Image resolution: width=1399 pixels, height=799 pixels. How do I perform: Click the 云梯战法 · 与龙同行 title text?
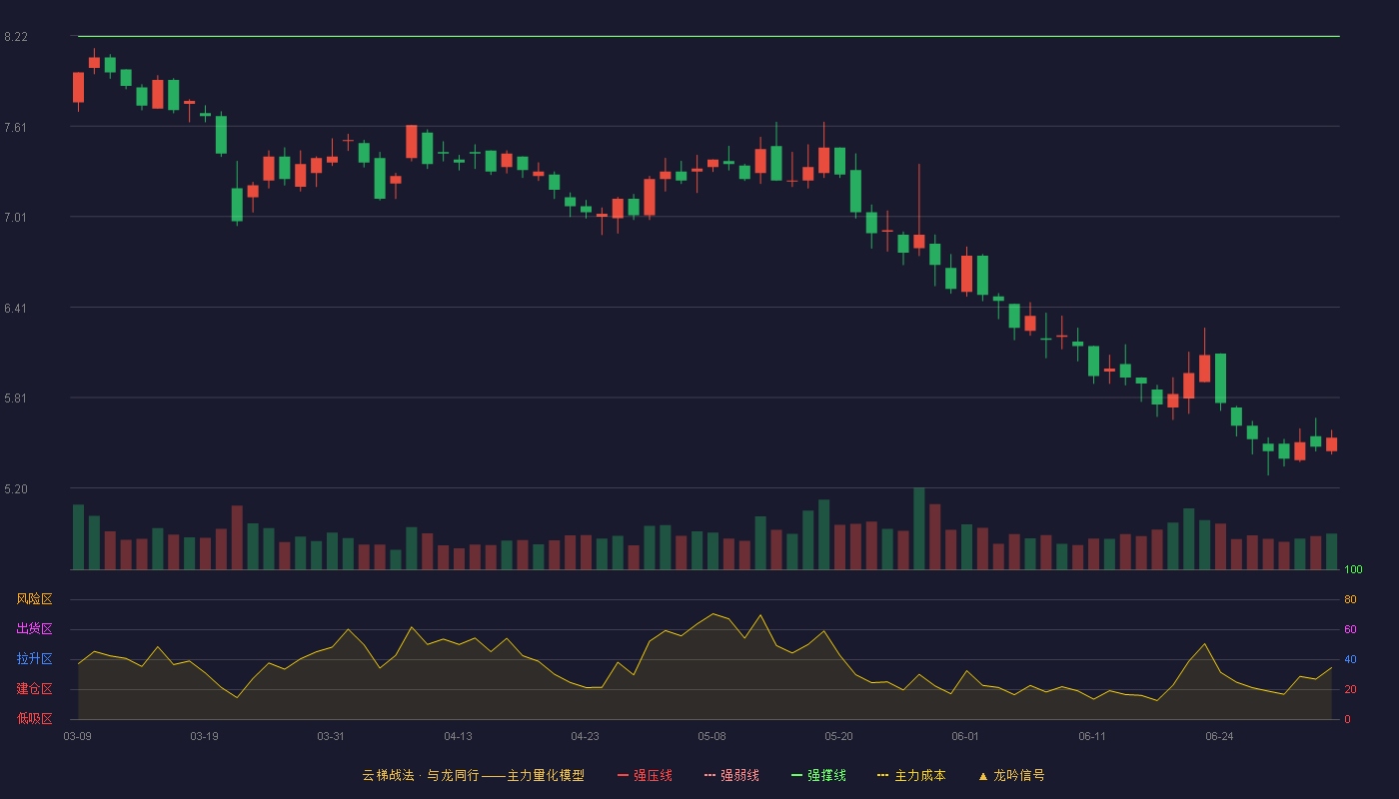click(x=421, y=775)
